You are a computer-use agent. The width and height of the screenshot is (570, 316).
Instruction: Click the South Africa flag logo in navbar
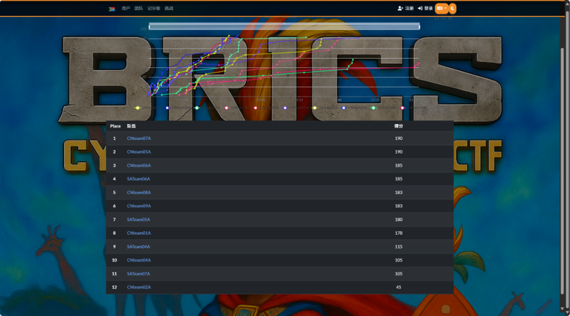111,9
